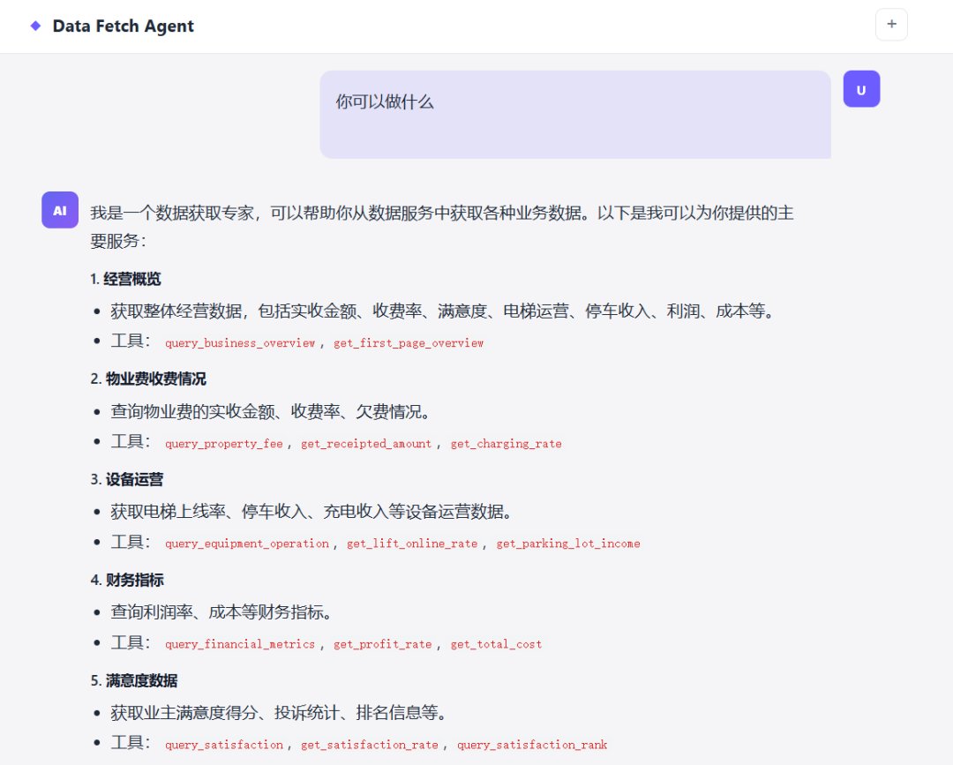The height and width of the screenshot is (765, 953).
Task: Click the tool name get_satisfaction_rate
Action: click(x=370, y=745)
